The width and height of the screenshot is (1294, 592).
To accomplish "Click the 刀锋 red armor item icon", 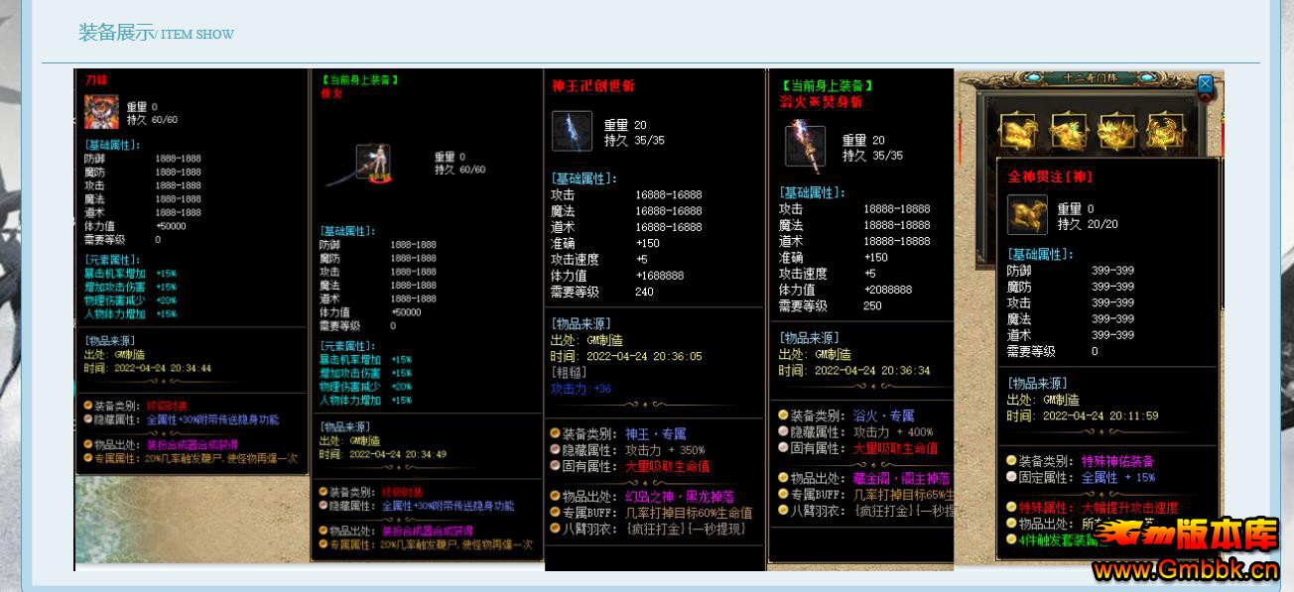I will coord(101,112).
